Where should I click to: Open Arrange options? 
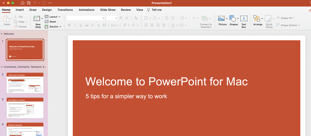258,21
